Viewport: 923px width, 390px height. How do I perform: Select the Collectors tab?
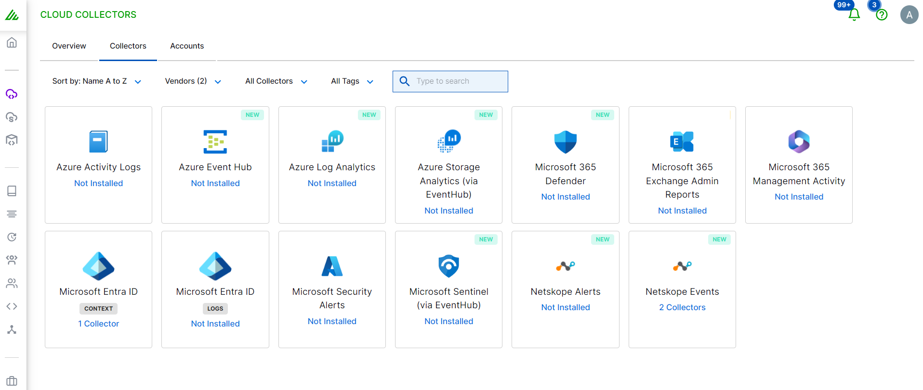128,46
